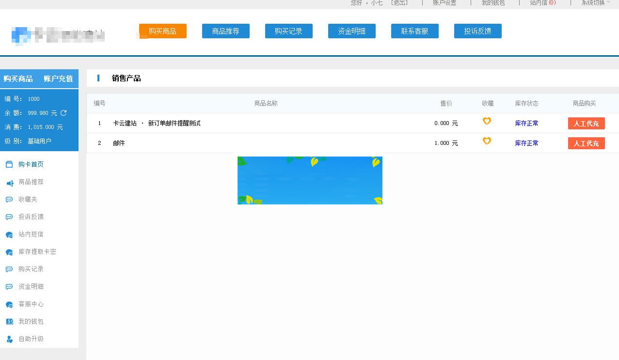Log out using the 退出 link
The width and height of the screenshot is (619, 360).
[399, 2]
